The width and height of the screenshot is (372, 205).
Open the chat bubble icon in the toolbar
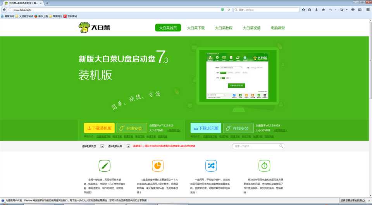point(353,10)
